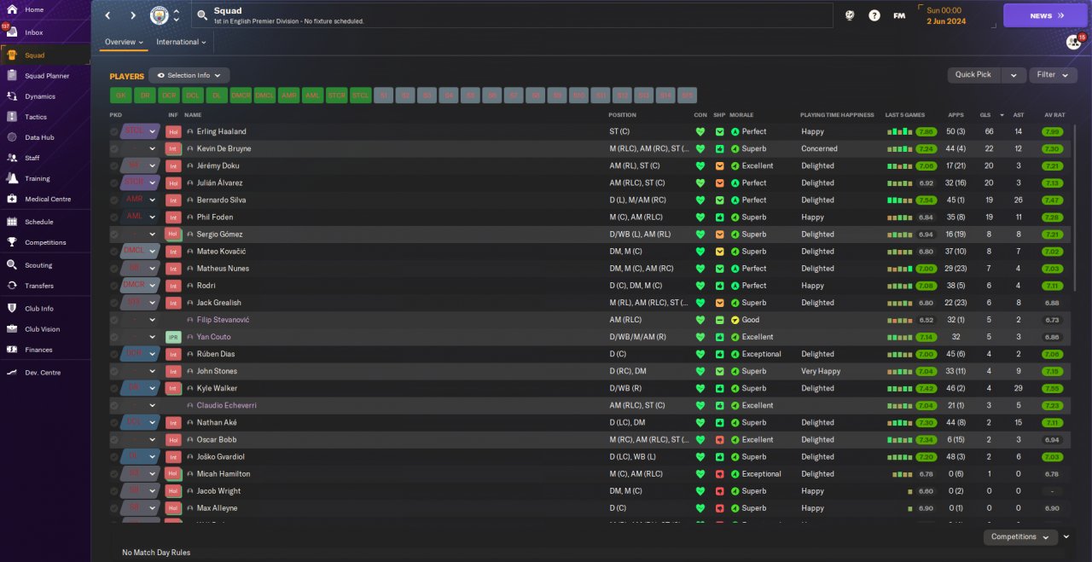Open Competitions from sidebar
Screen dimensions: 1092x562
click(45, 242)
